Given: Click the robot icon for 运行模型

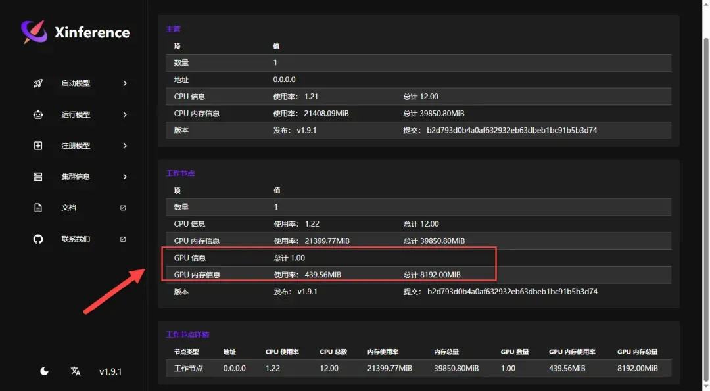Looking at the screenshot, I should [38, 114].
